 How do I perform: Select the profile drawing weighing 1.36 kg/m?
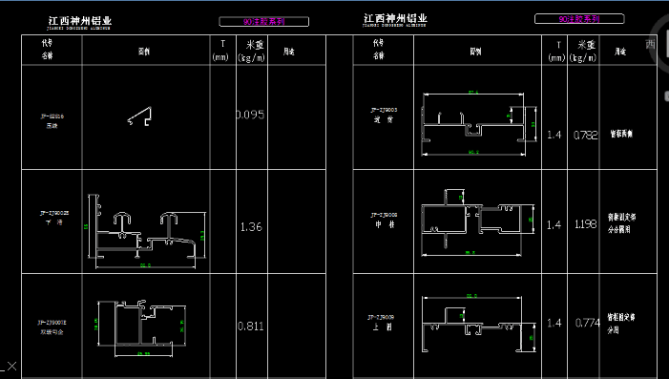pos(147,231)
